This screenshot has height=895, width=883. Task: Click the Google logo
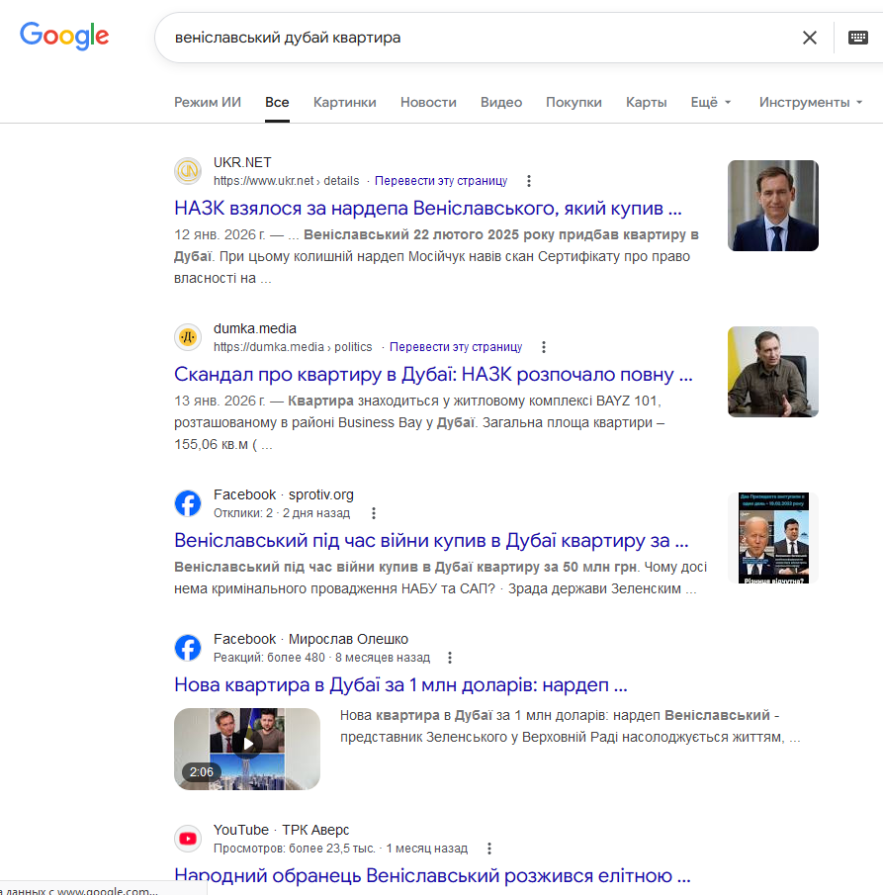(x=64, y=37)
